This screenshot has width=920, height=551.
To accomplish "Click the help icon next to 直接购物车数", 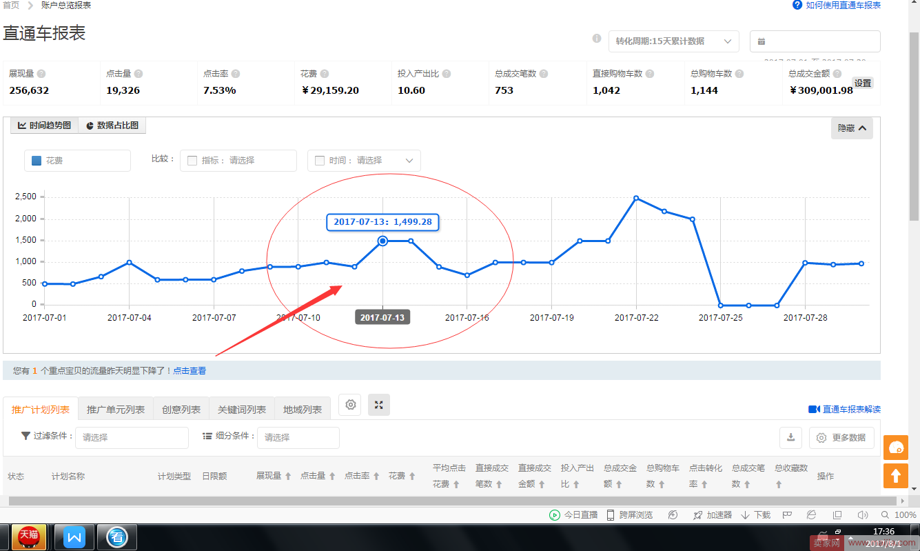I will pyautogui.click(x=650, y=74).
